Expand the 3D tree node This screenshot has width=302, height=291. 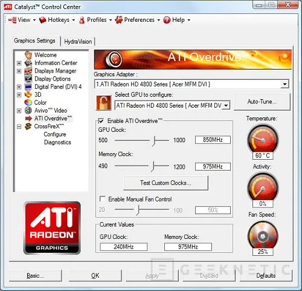pyautogui.click(x=19, y=95)
